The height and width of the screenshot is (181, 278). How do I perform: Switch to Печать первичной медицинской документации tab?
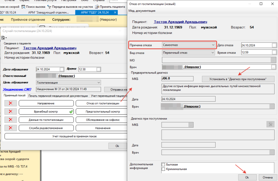point(58,96)
